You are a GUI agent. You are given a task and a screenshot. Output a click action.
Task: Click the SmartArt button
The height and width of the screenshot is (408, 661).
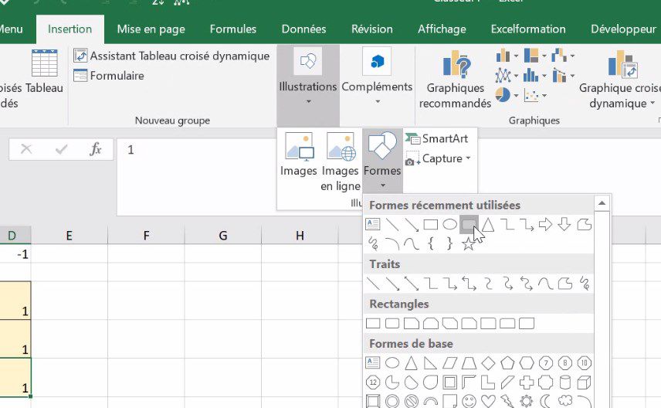pos(437,138)
